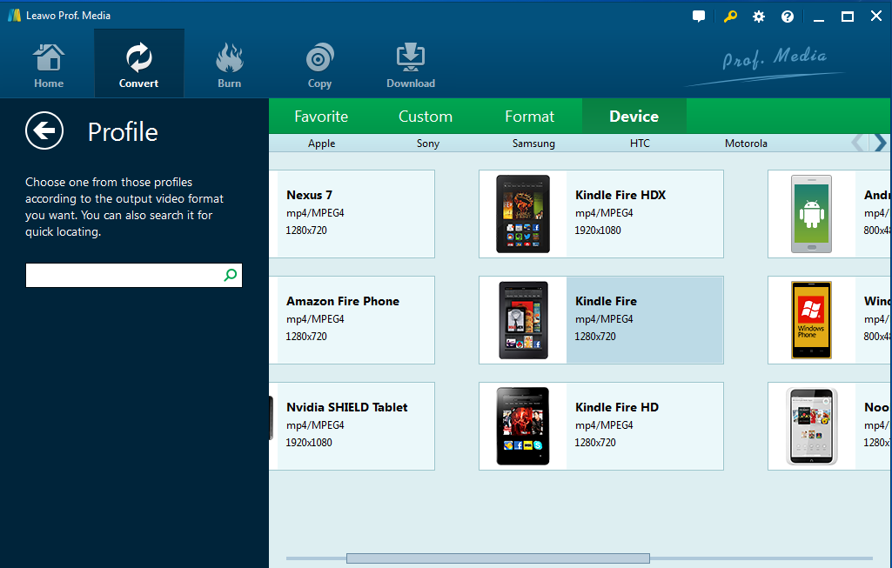Click the back arrow beside Profile
This screenshot has width=892, height=568.
coord(44,131)
